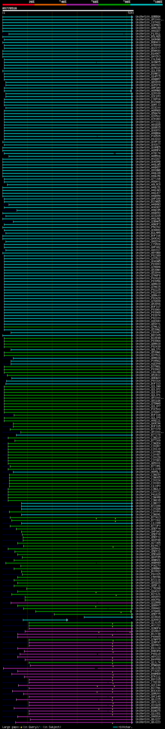165x729 pixels.
Task: Click the purple ~60% identity legend bar
Action: [x=83, y=5]
